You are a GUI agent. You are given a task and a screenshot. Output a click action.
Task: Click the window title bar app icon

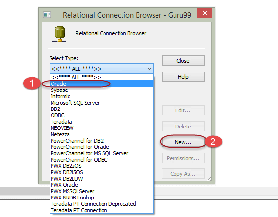coord(47,15)
